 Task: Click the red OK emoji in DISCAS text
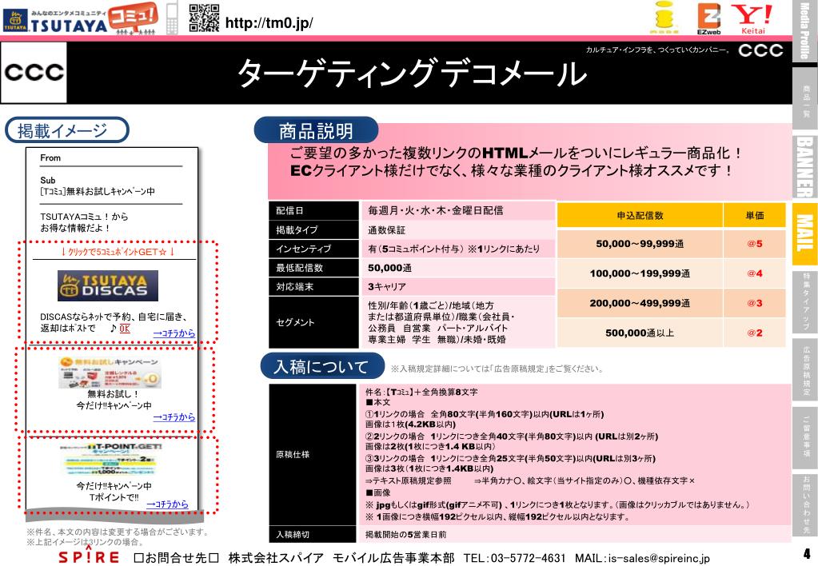(124, 329)
